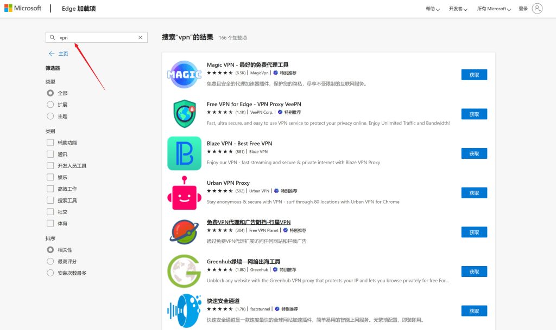Viewport: 556px width, 330px height.
Task: Click Urban VPN's featured badge icon
Action: tap(276, 191)
